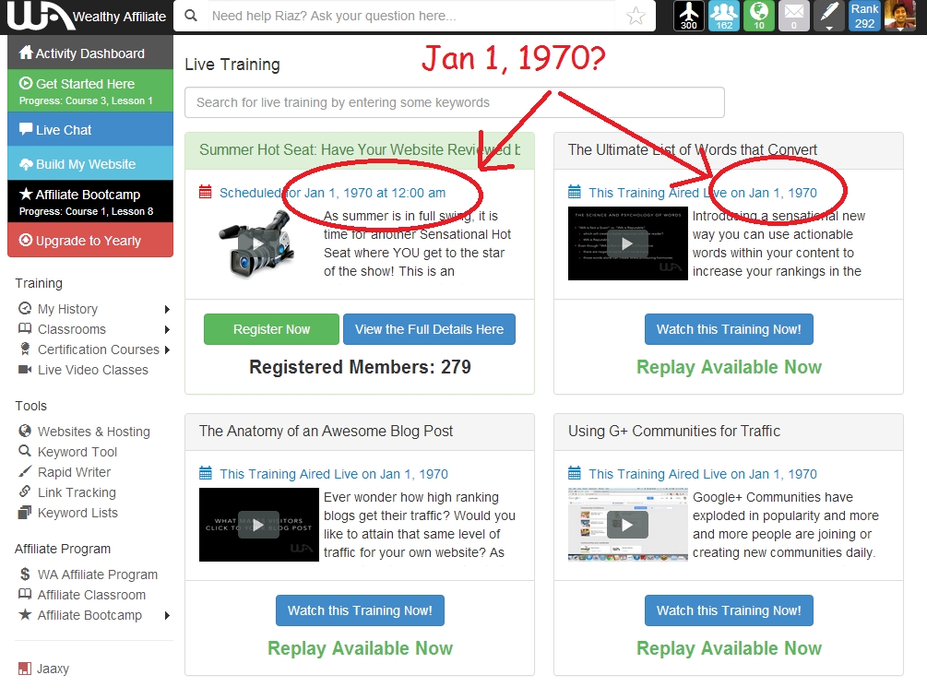
Task: Click Register Now
Action: tap(271, 329)
